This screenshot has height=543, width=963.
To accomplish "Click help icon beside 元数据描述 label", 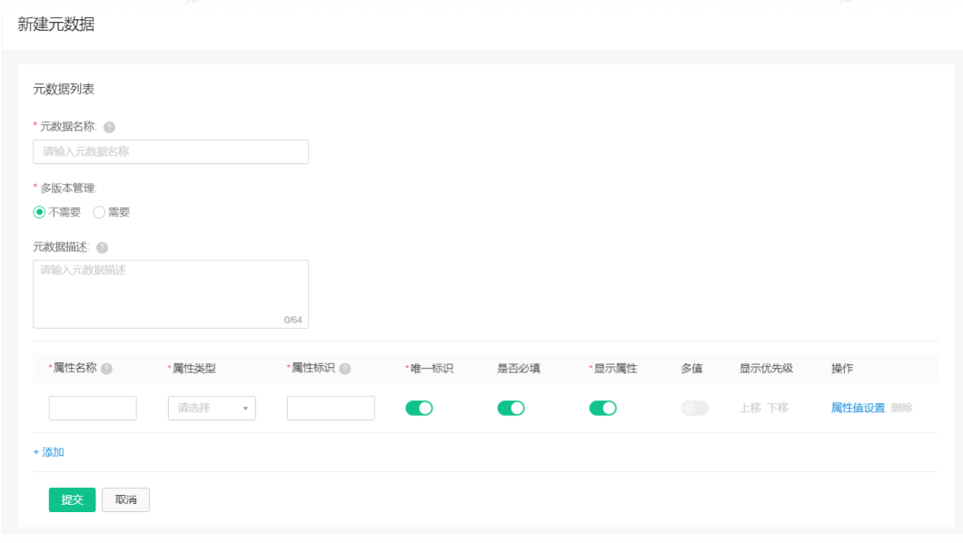I will click(102, 247).
